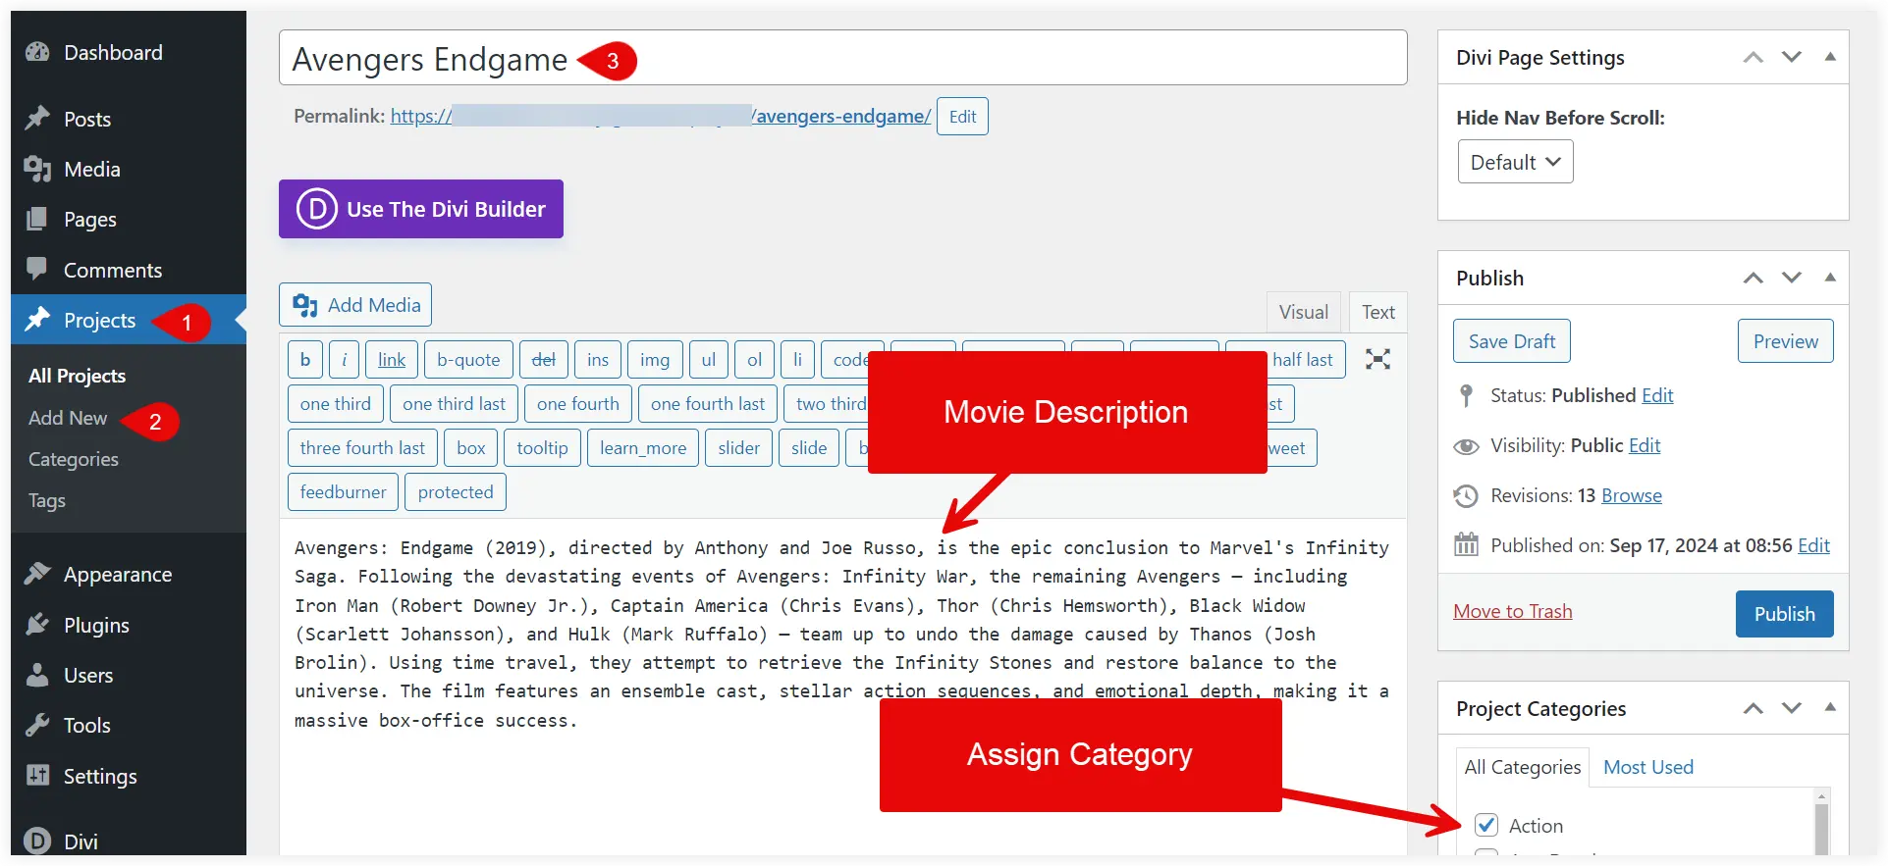Image resolution: width=1889 pixels, height=867 pixels.
Task: Click the Add Media button
Action: (x=355, y=305)
